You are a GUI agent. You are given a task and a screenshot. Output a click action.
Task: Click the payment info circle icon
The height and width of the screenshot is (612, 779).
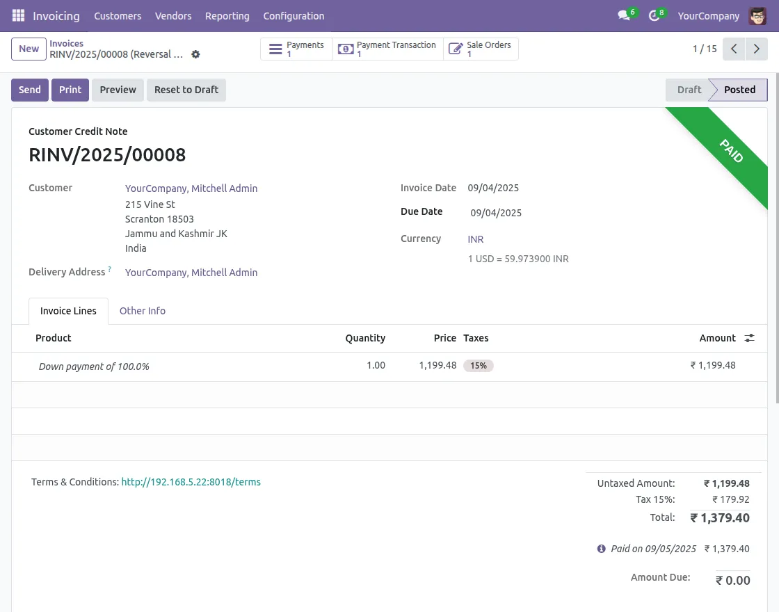pyautogui.click(x=602, y=549)
